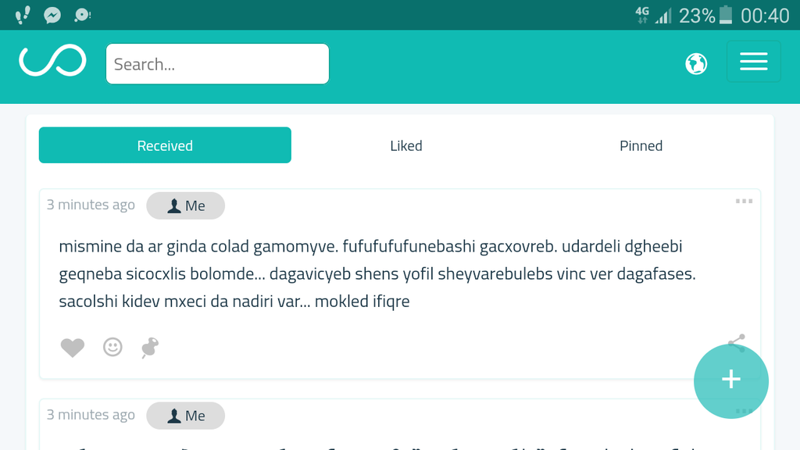
Task: Switch to the Received tab
Action: (x=165, y=145)
